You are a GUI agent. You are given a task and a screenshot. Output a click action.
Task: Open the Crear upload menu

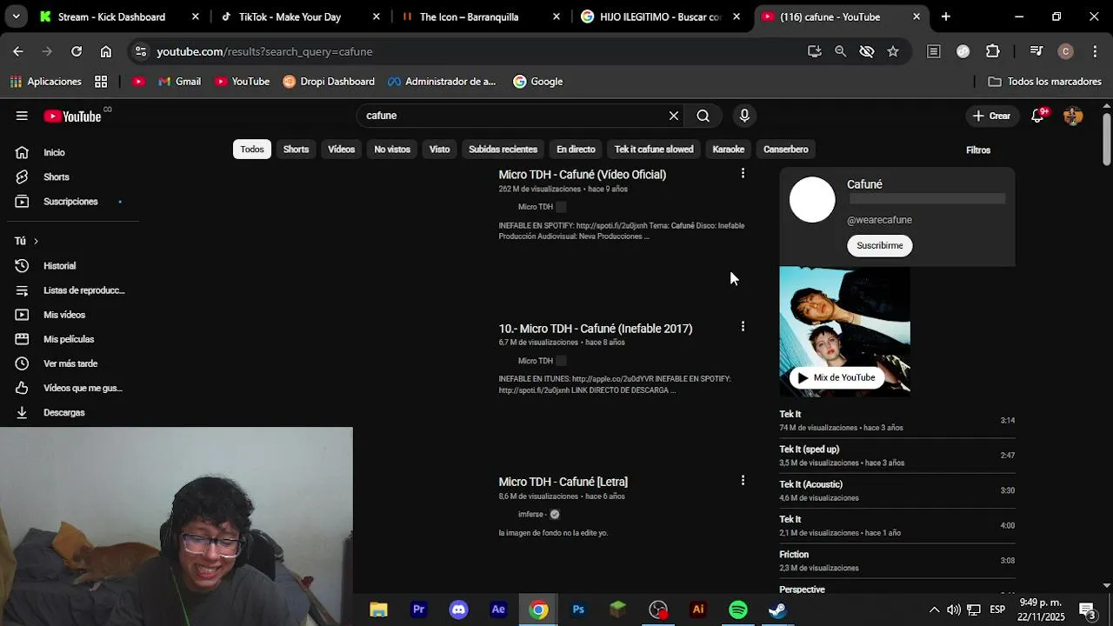coord(991,116)
